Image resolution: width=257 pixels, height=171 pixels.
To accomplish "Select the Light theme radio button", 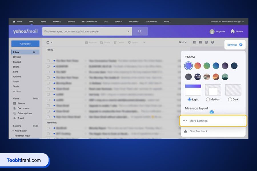I will tap(189, 99).
